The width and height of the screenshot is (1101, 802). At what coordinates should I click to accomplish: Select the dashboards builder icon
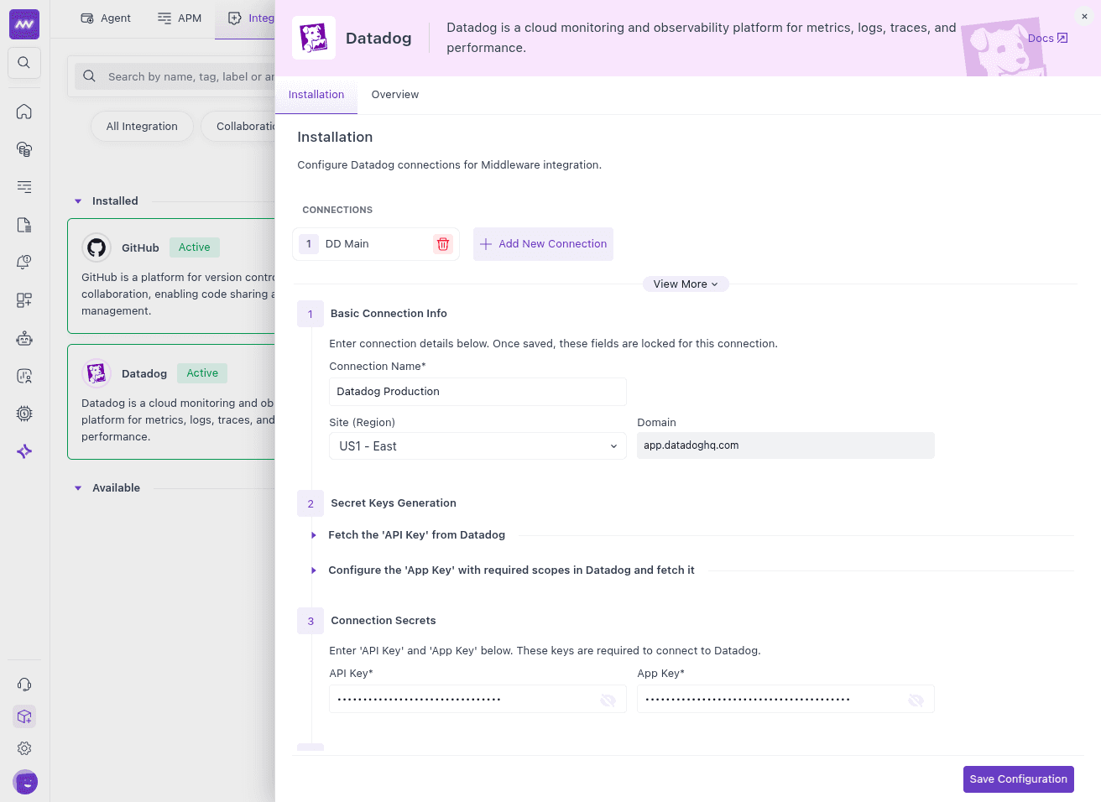pyautogui.click(x=24, y=299)
